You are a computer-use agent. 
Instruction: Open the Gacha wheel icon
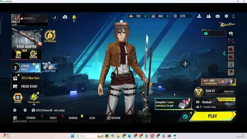[33, 54]
